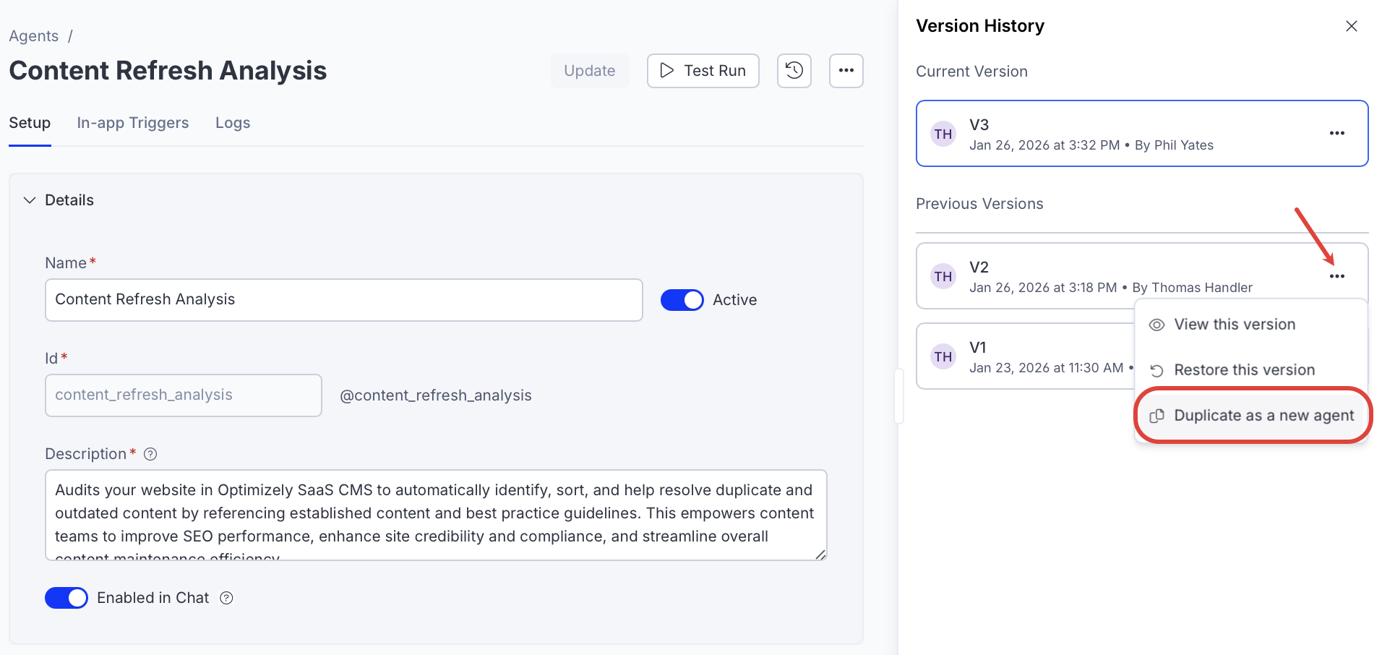Open V3 version options menu
Image resolution: width=1382 pixels, height=655 pixels.
click(1336, 133)
